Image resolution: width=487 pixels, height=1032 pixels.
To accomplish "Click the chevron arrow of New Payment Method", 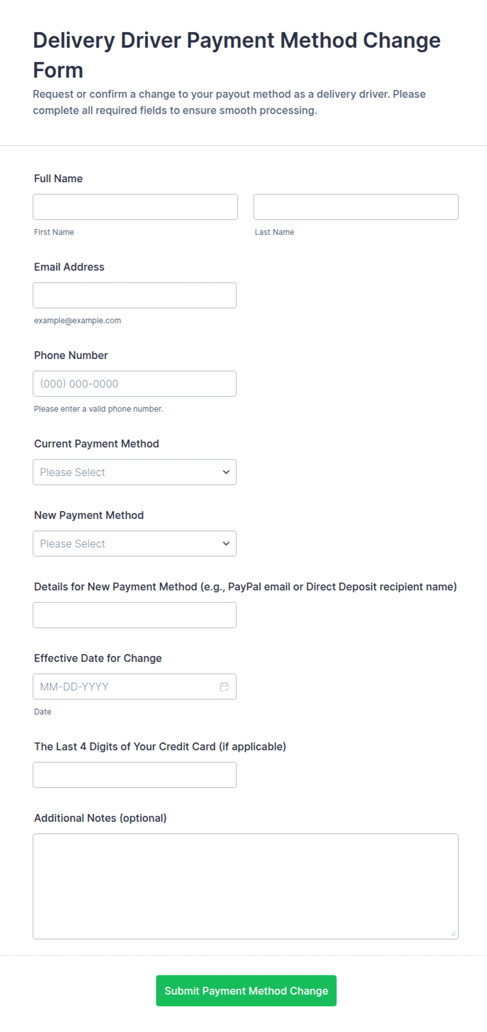I will [226, 544].
